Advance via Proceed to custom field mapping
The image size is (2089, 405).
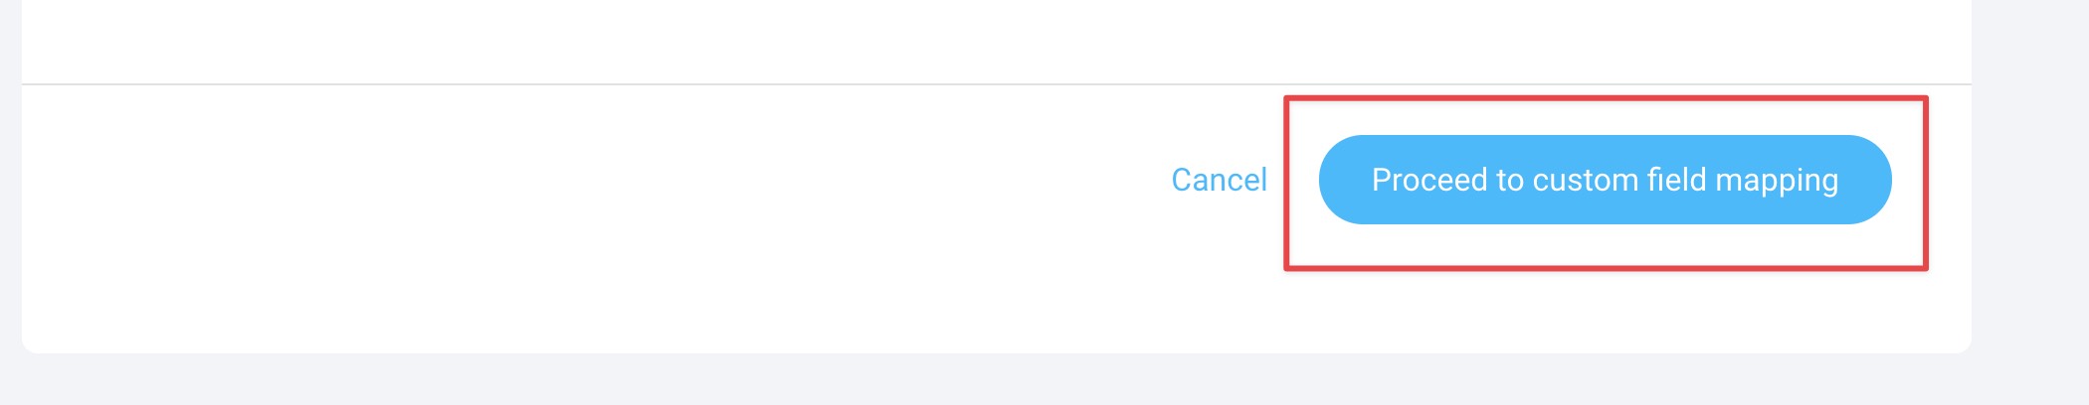click(1605, 180)
